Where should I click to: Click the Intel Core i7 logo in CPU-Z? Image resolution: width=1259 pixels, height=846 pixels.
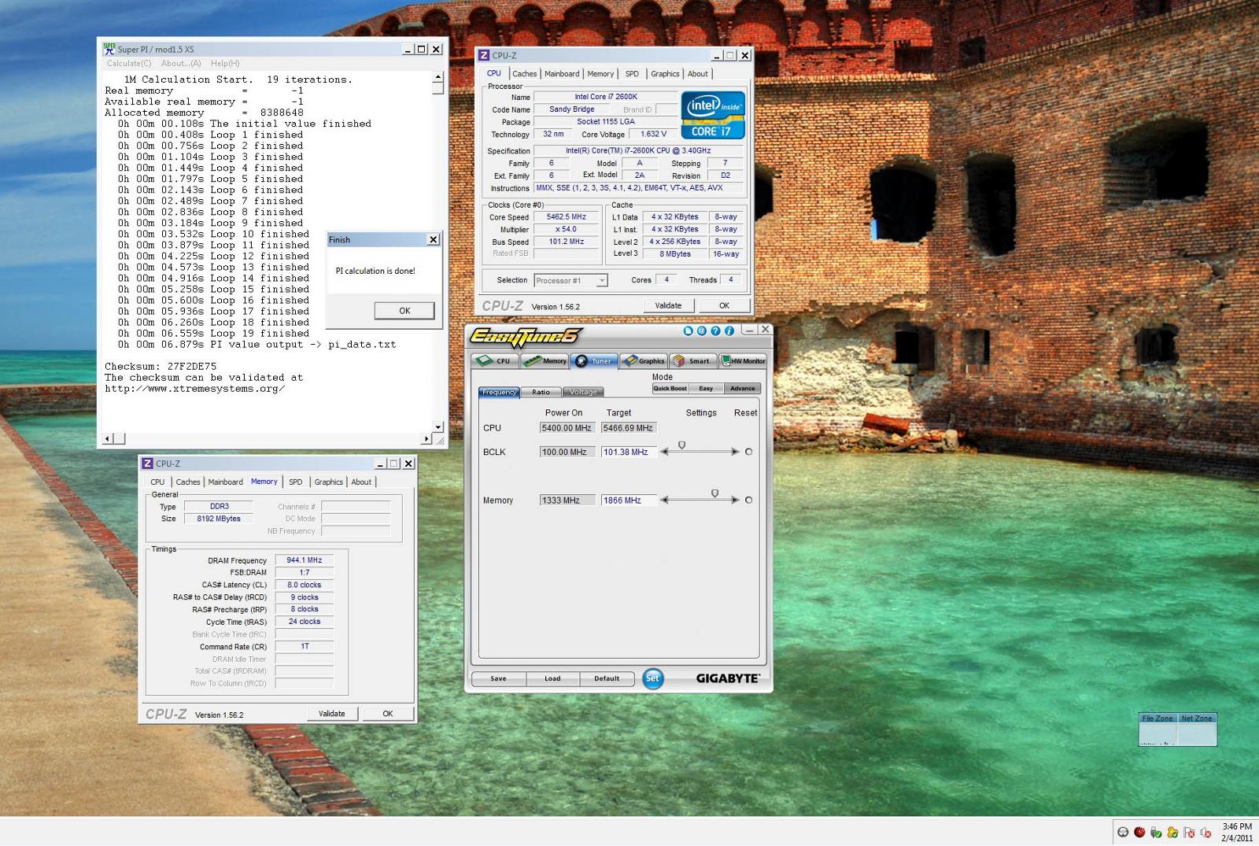[x=713, y=116]
